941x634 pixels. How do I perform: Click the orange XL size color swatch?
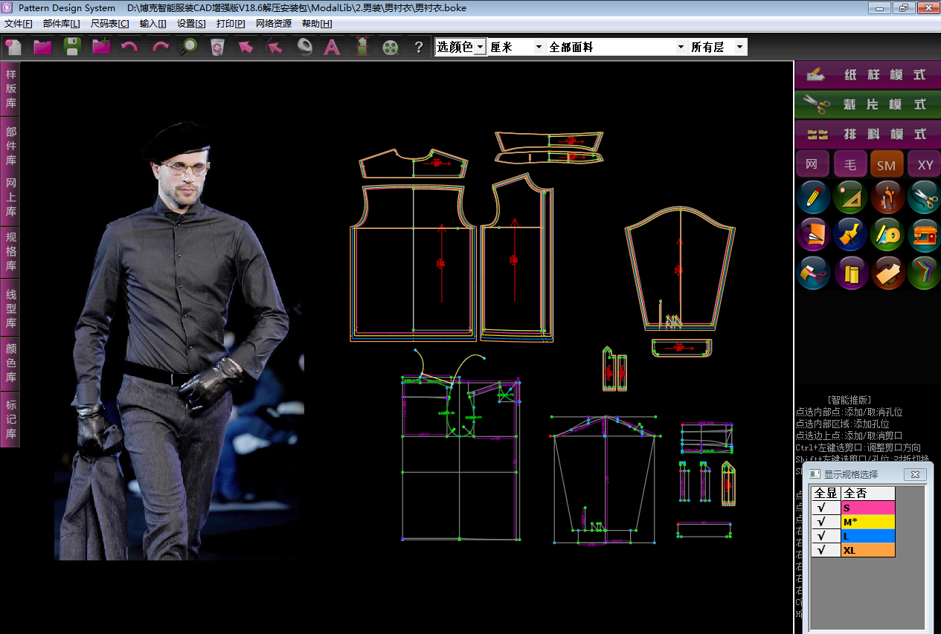click(868, 550)
